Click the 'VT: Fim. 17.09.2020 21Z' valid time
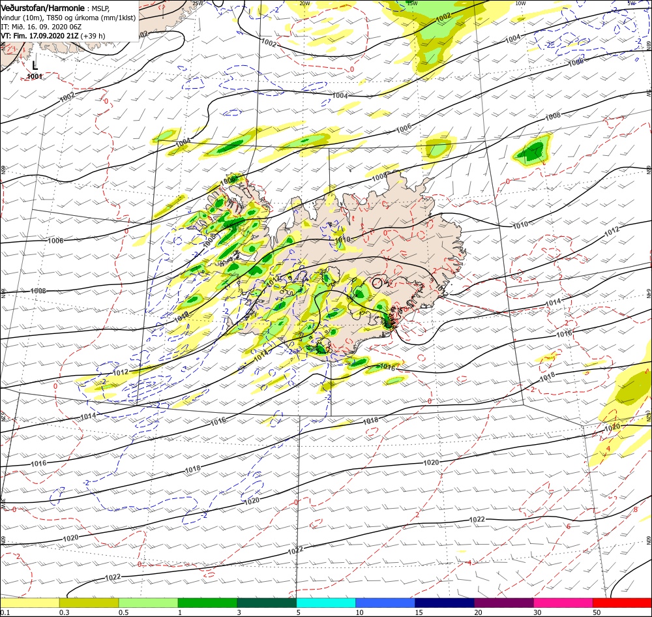652x617 pixels. pyautogui.click(x=40, y=36)
